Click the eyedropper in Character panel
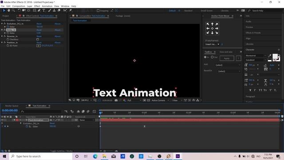Viewport: 284px width, 160px height. (x=270, y=56)
